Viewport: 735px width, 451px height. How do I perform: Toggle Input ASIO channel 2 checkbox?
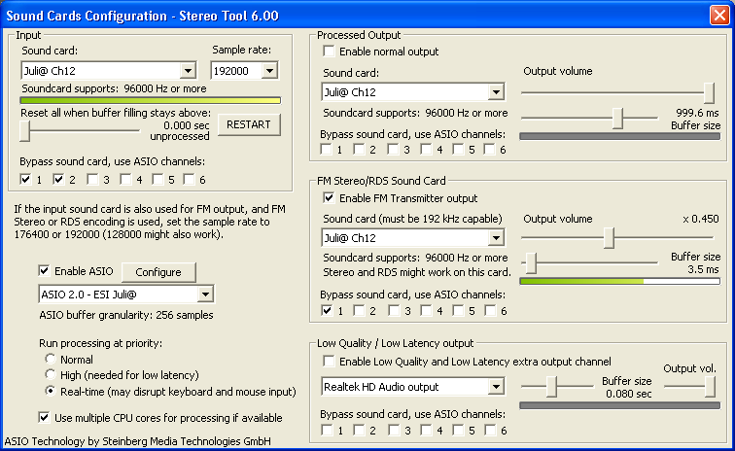(x=58, y=179)
